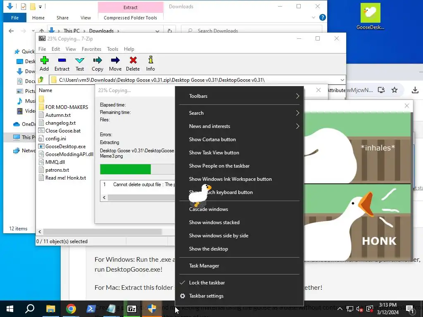The image size is (423, 317).
Task: Bookmark page with Chrome star icon
Action: click(394, 90)
